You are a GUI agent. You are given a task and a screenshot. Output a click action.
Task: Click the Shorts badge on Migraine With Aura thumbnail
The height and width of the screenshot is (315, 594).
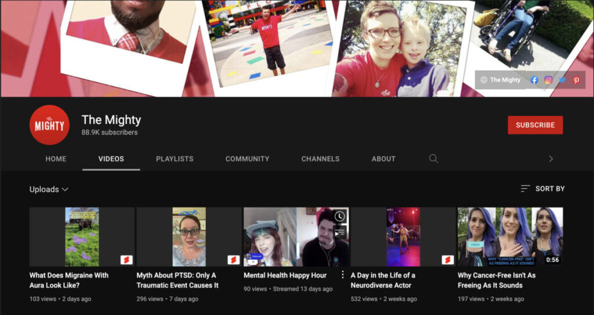126,260
